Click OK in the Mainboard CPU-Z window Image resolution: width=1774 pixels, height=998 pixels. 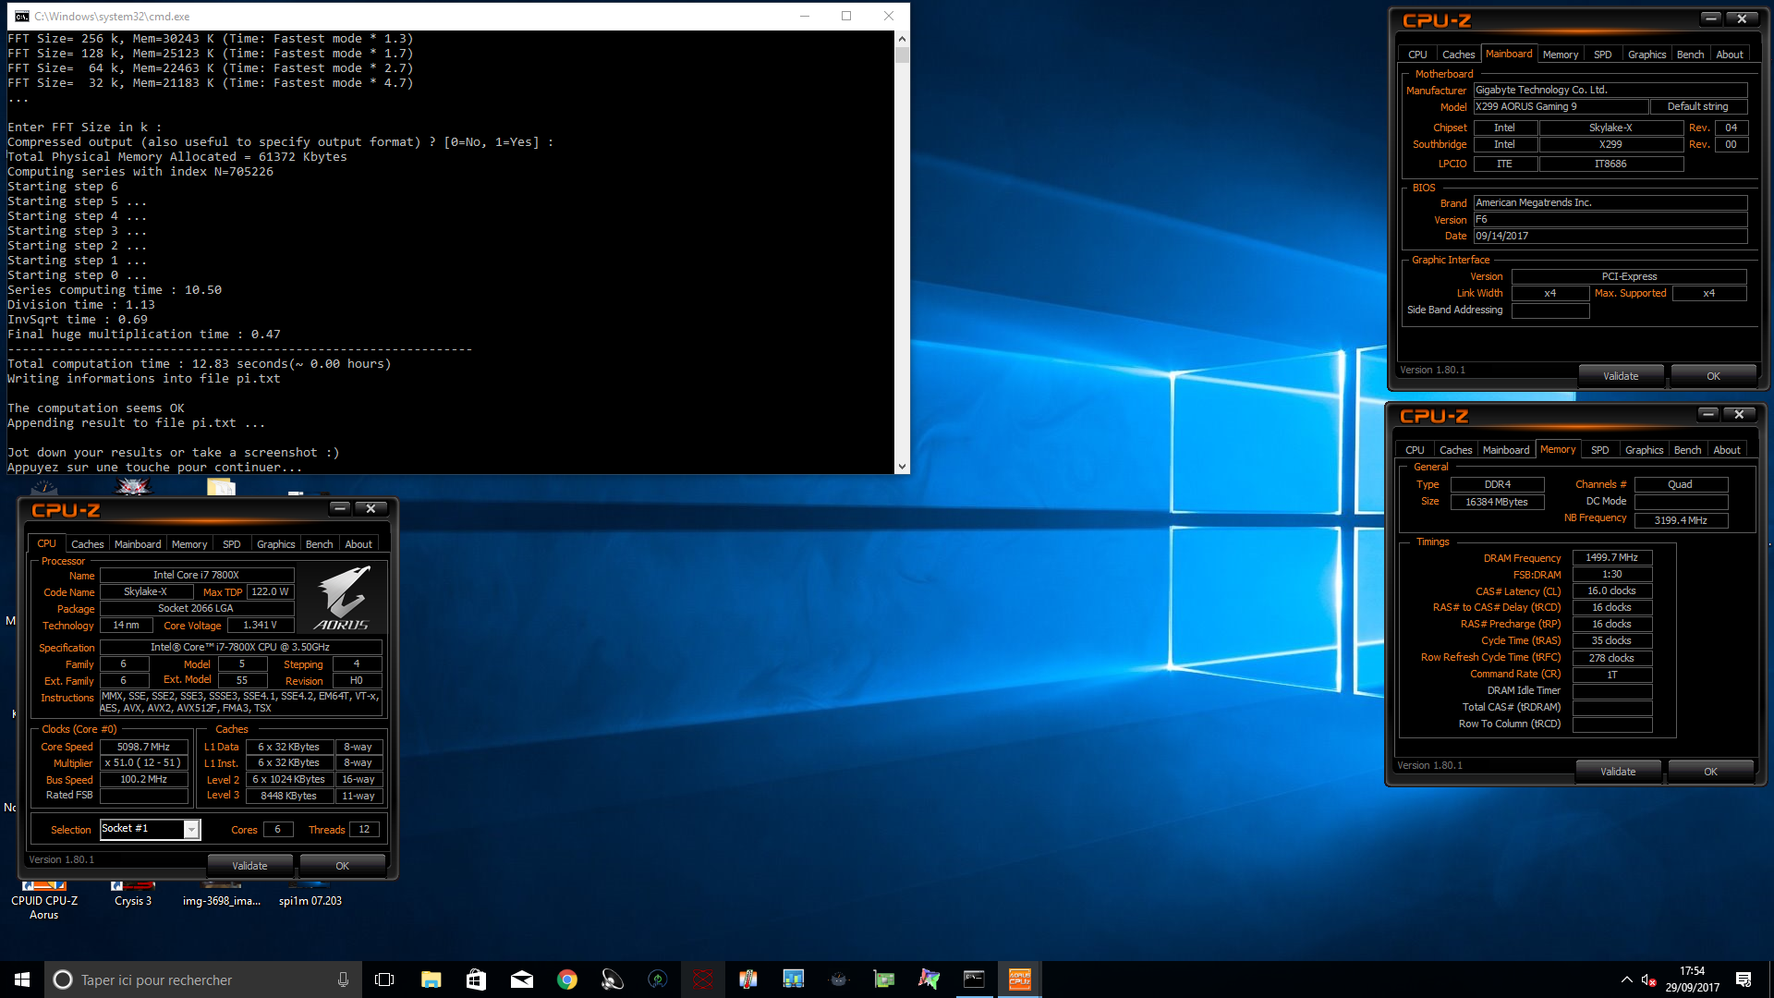[x=1713, y=376]
